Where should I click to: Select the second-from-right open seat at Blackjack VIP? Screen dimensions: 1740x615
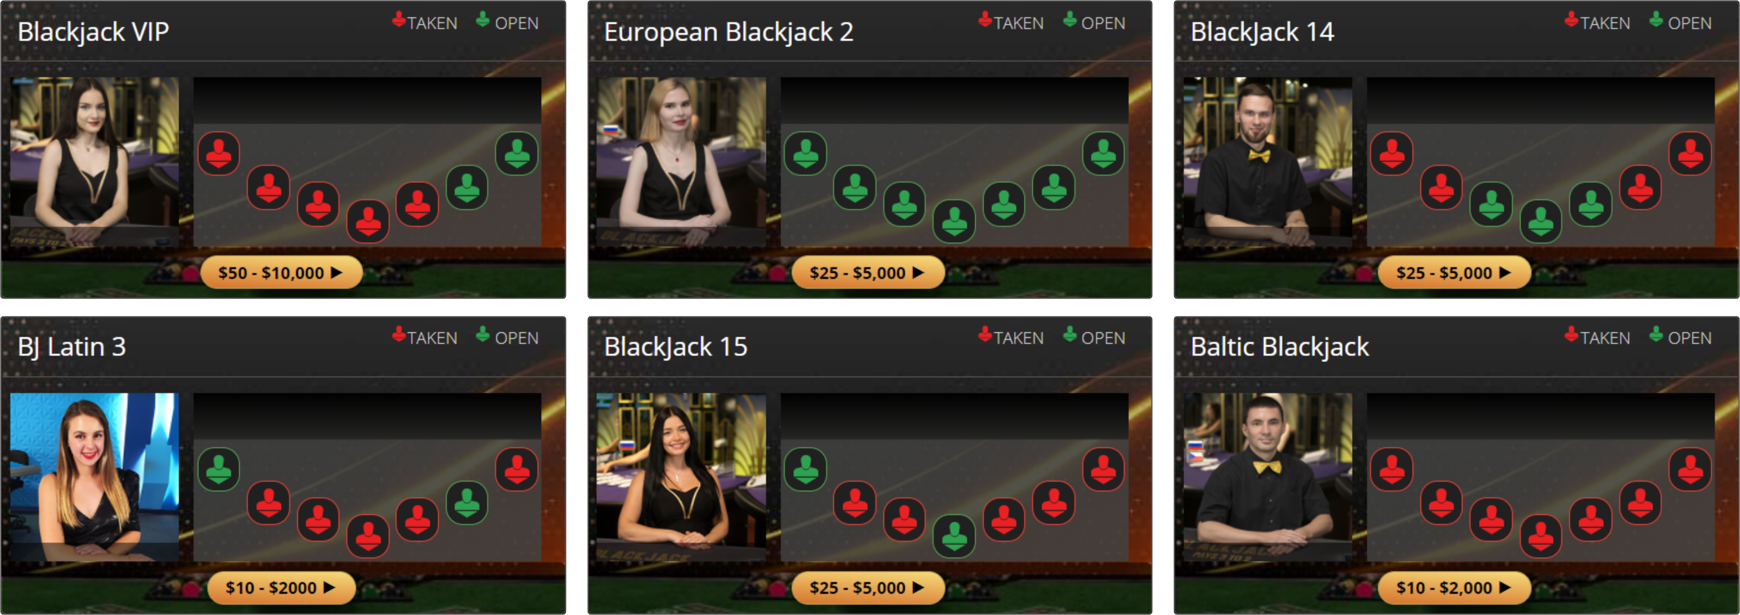pyautogui.click(x=467, y=187)
